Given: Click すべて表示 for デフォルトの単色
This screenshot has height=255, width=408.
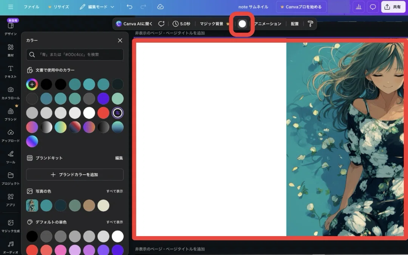Looking at the screenshot, I should point(114,222).
